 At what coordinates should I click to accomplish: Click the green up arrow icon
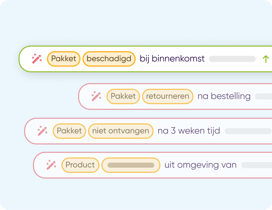pos(266,59)
